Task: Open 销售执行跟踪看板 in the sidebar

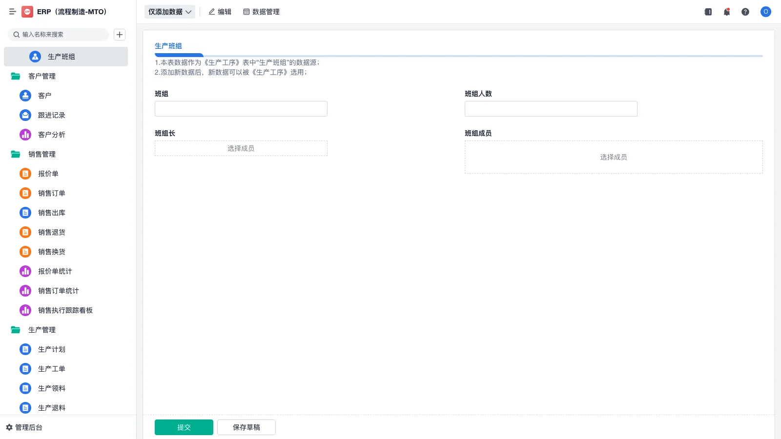Action: coord(66,310)
